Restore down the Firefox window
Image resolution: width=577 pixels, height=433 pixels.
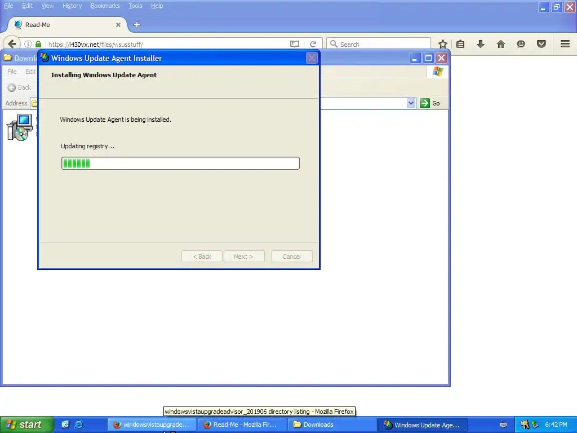coord(557,7)
